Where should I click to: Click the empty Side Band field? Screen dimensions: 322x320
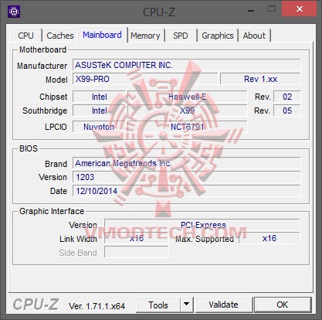[x=137, y=252]
